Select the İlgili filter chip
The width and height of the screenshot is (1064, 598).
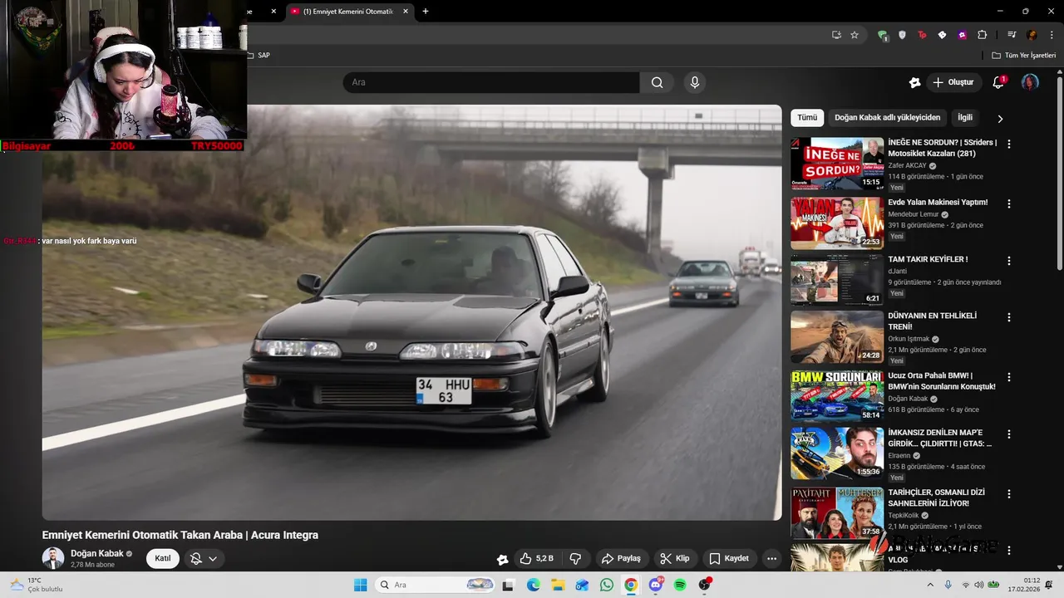coord(965,118)
